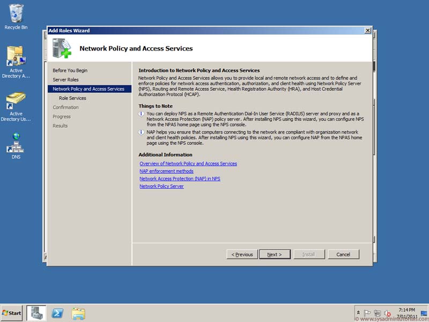
Task: Open Active Directory Users shortcut icon
Action: click(16, 107)
